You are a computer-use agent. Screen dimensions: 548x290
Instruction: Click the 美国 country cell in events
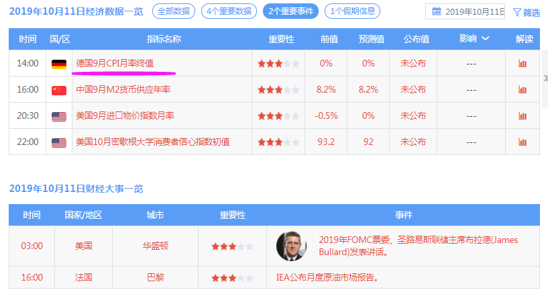(84, 246)
